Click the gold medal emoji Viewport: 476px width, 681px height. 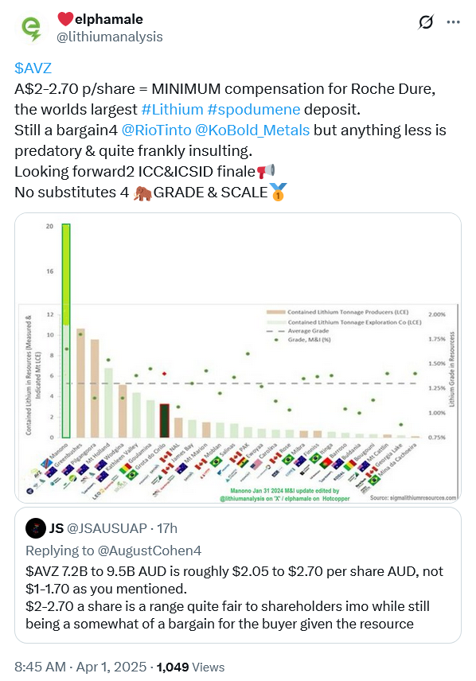click(278, 192)
